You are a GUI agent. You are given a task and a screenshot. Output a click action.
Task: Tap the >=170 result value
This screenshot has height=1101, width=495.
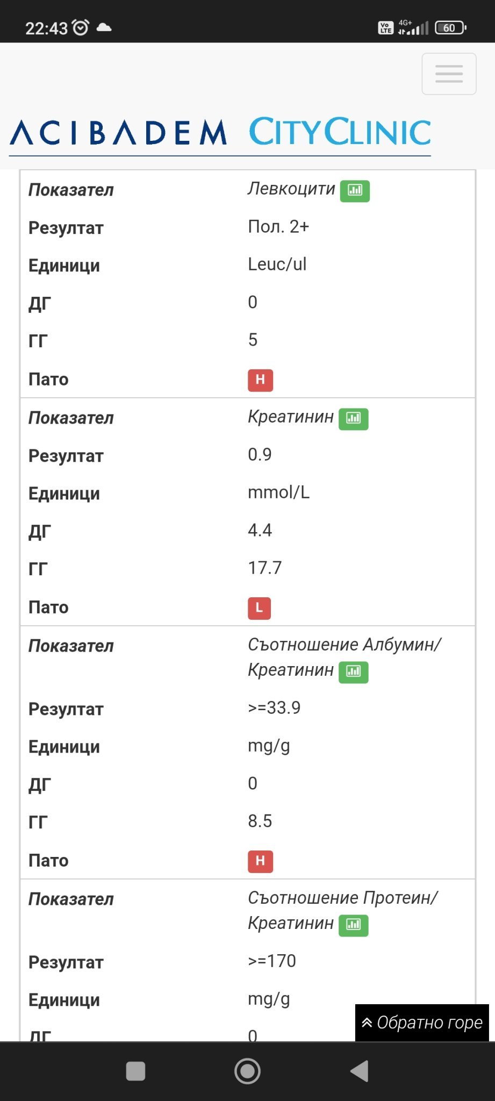pyautogui.click(x=272, y=961)
